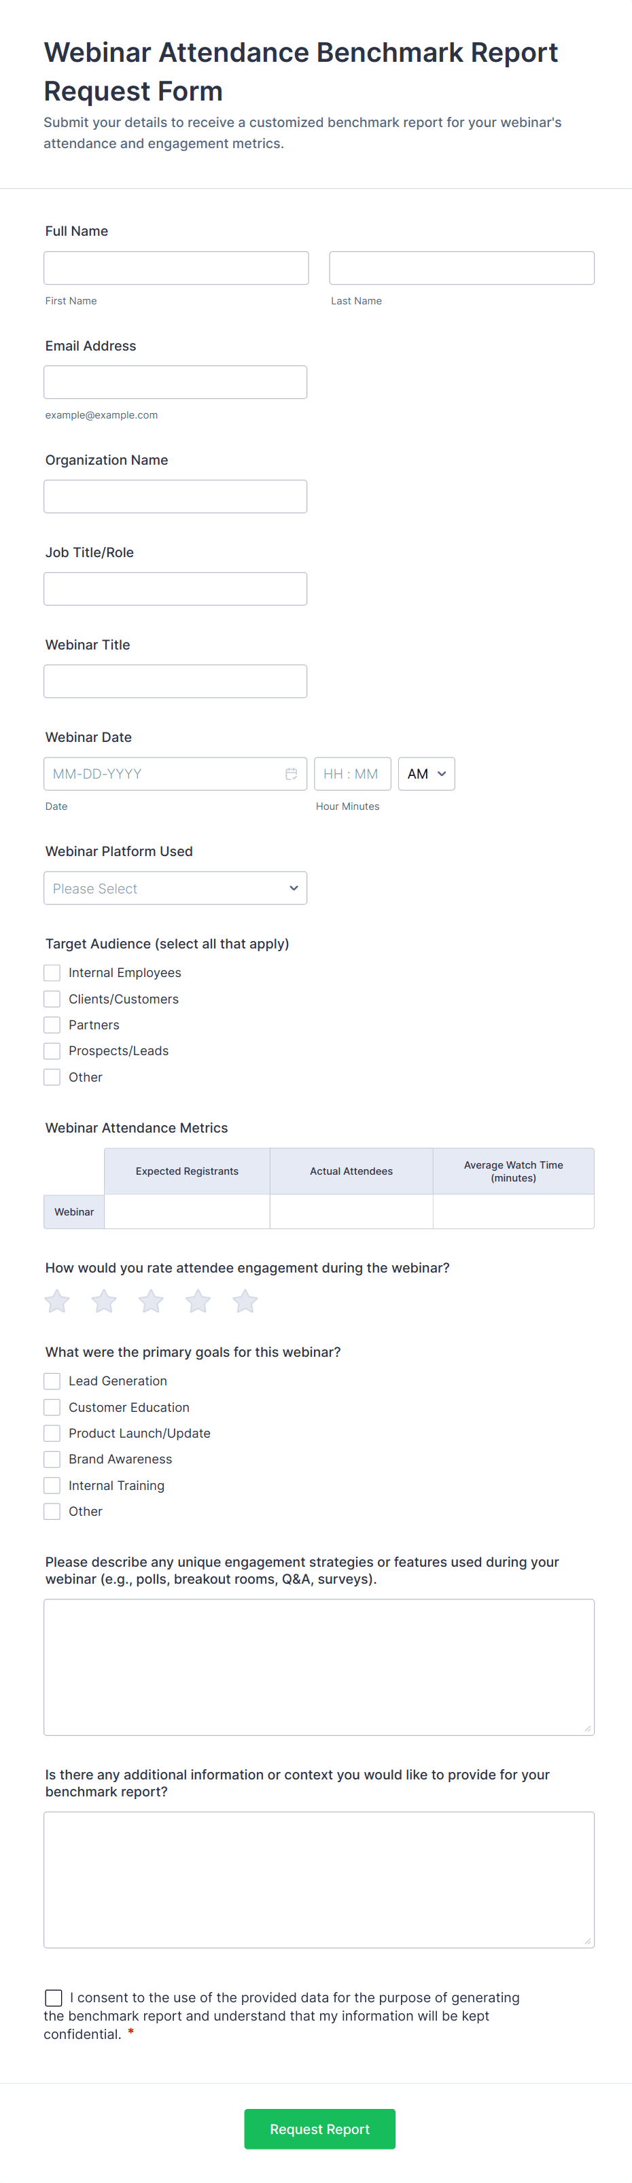This screenshot has height=2183, width=632.
Task: Check the Internal Employees audience option
Action: (52, 973)
